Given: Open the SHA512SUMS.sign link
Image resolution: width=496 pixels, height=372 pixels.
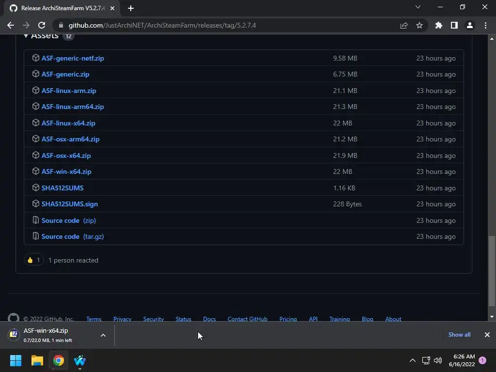Looking at the screenshot, I should pos(70,204).
